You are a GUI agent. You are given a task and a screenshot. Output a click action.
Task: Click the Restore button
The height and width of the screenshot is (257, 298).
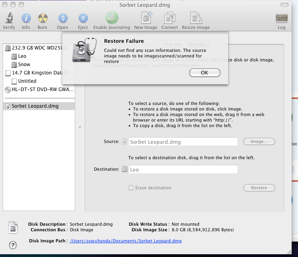click(x=259, y=188)
